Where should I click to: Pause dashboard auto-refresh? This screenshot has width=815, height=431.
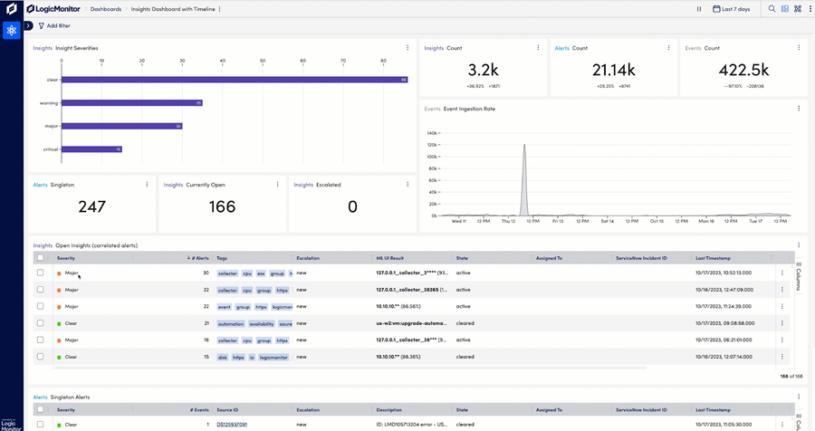coord(699,9)
